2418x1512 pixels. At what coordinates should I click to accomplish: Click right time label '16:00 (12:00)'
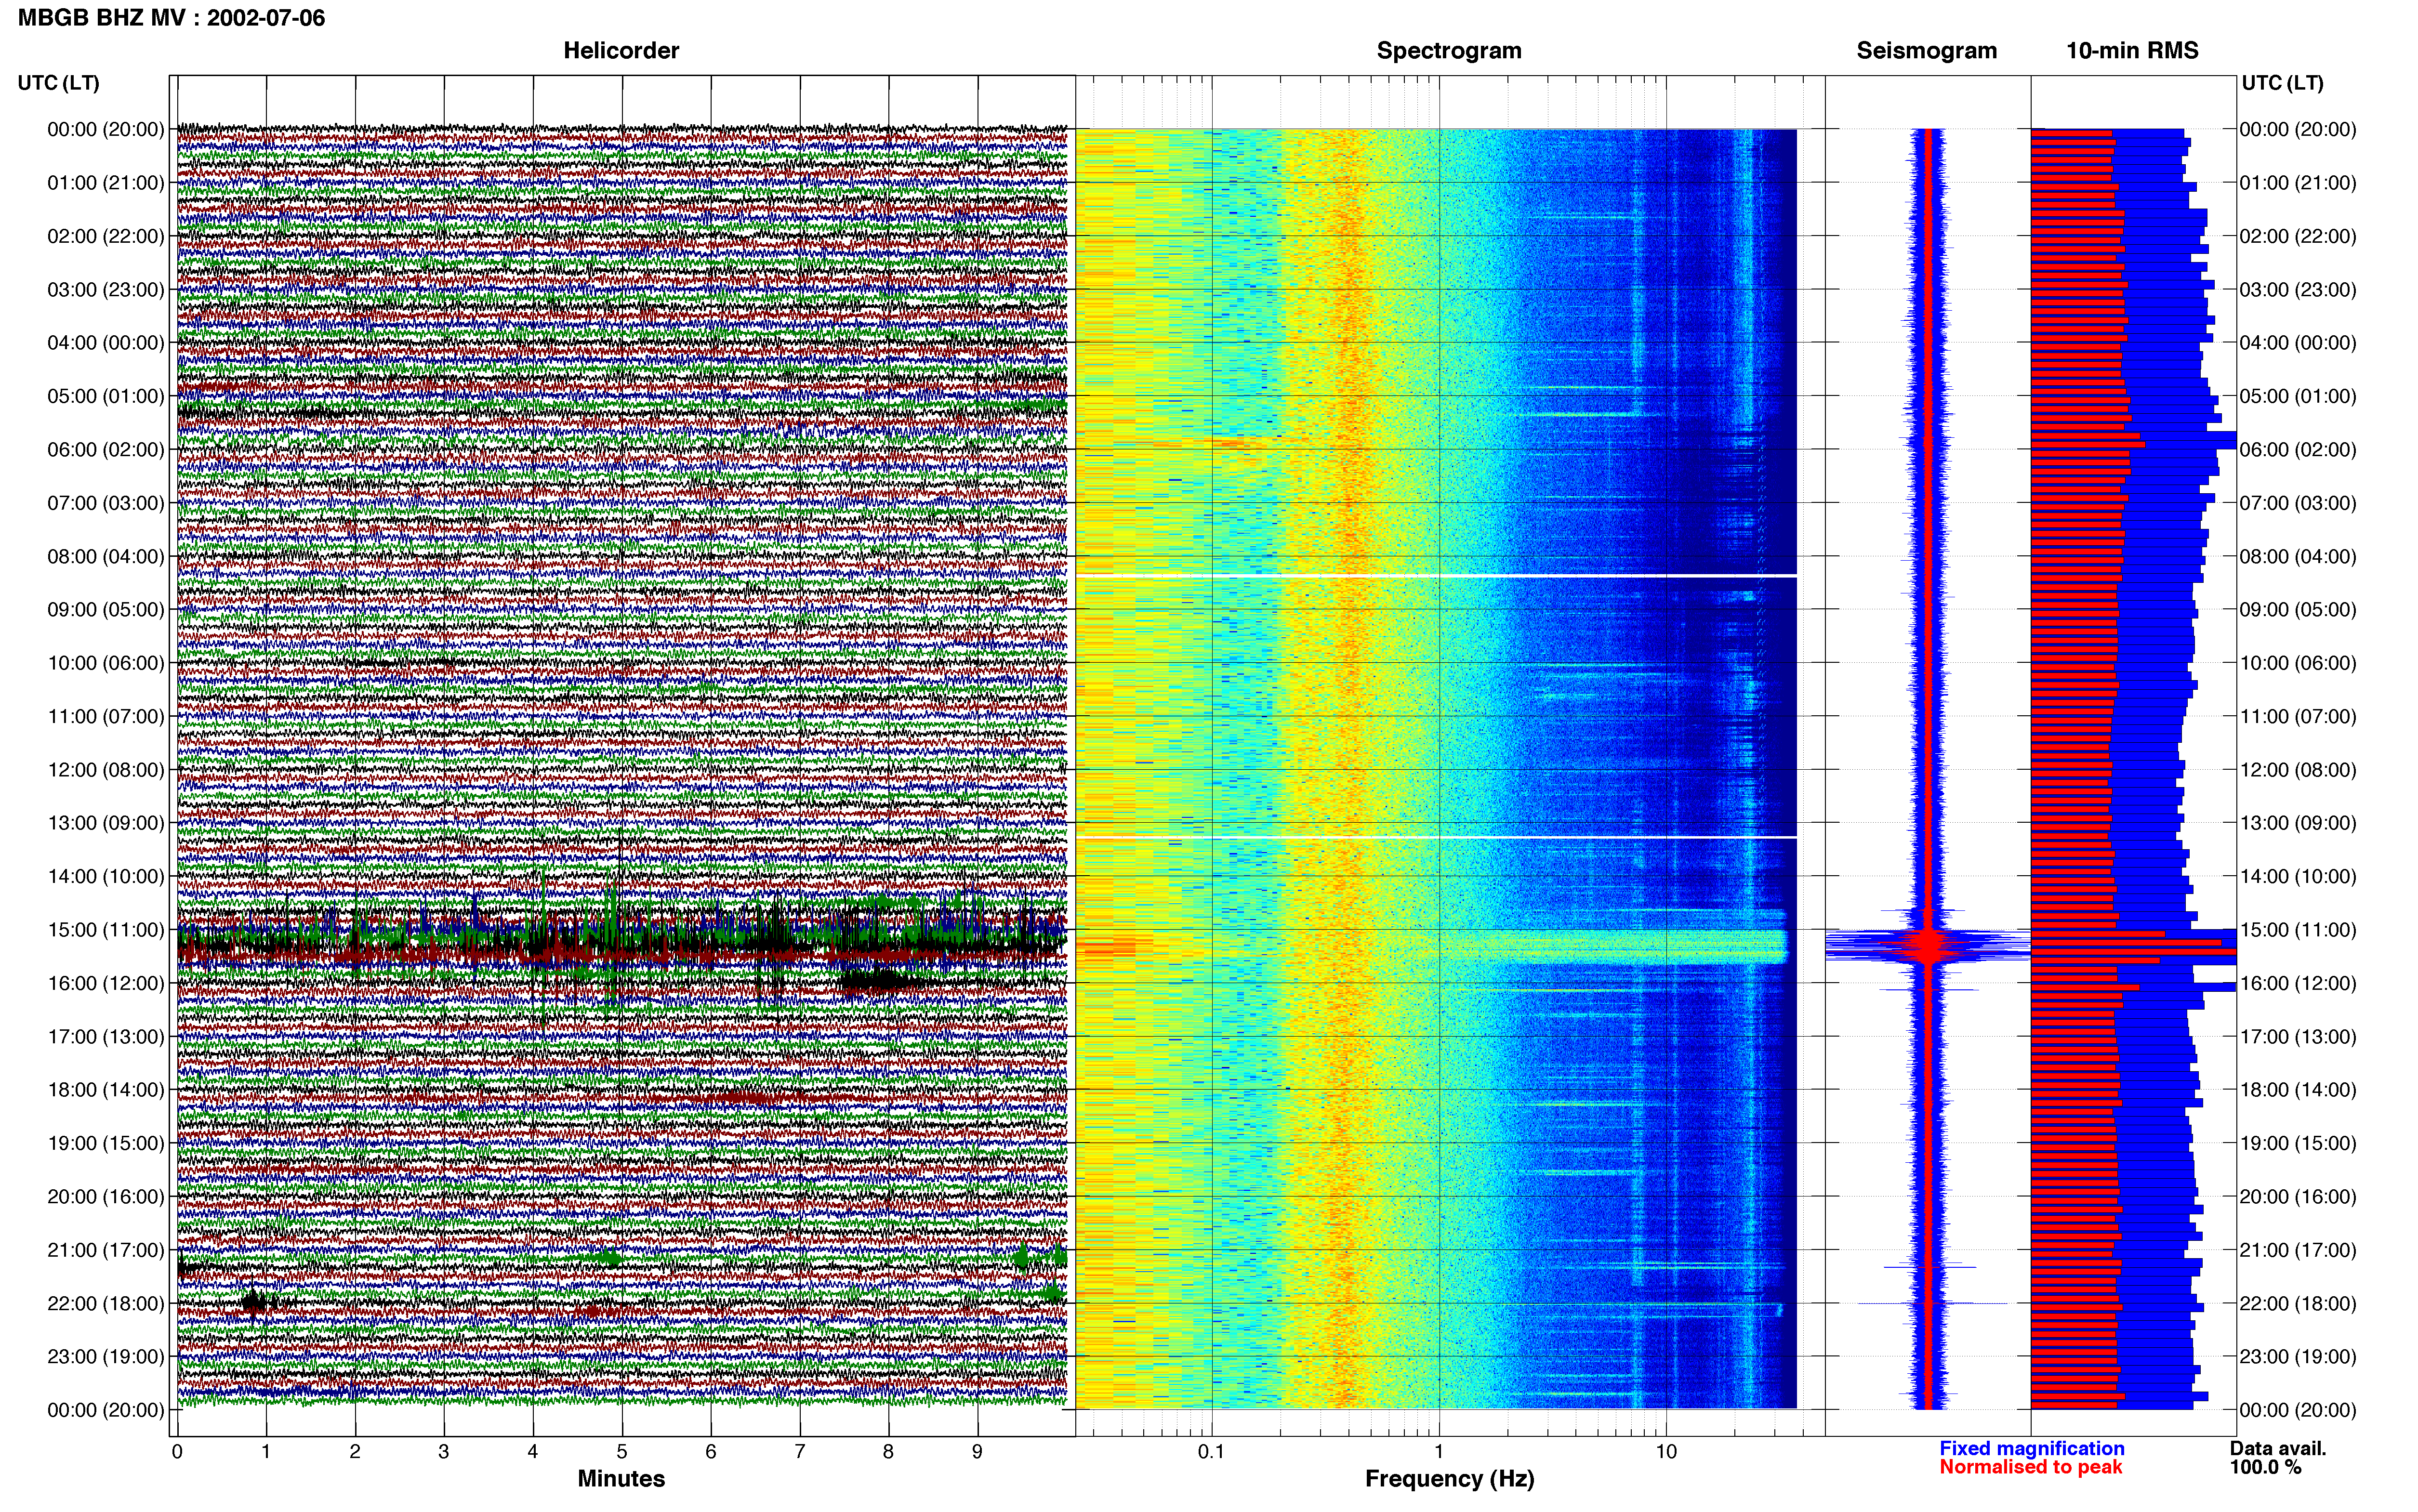tap(2298, 983)
